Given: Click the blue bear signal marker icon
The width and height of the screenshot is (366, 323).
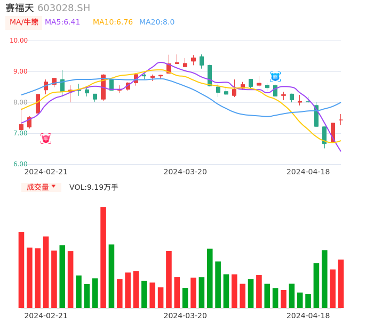Looking at the screenshot, I should coord(275,77).
